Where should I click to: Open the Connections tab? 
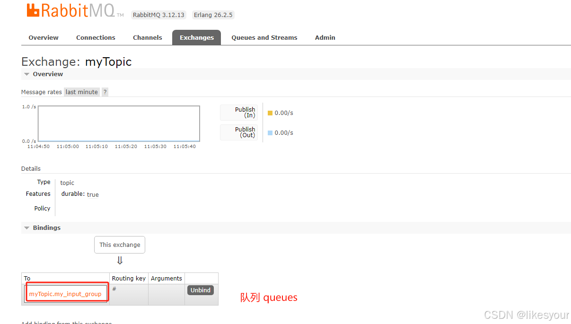(x=96, y=37)
